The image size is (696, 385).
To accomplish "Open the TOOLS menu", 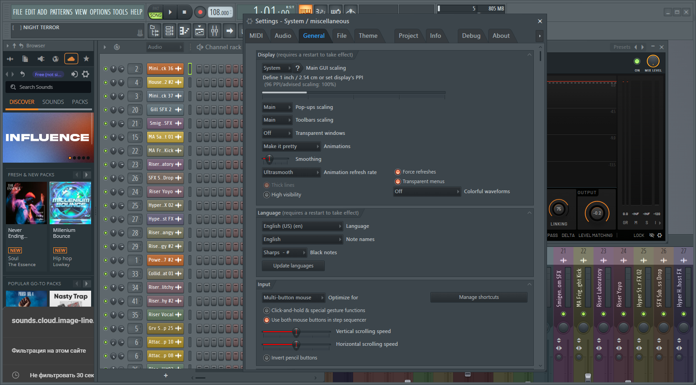I will click(x=120, y=12).
